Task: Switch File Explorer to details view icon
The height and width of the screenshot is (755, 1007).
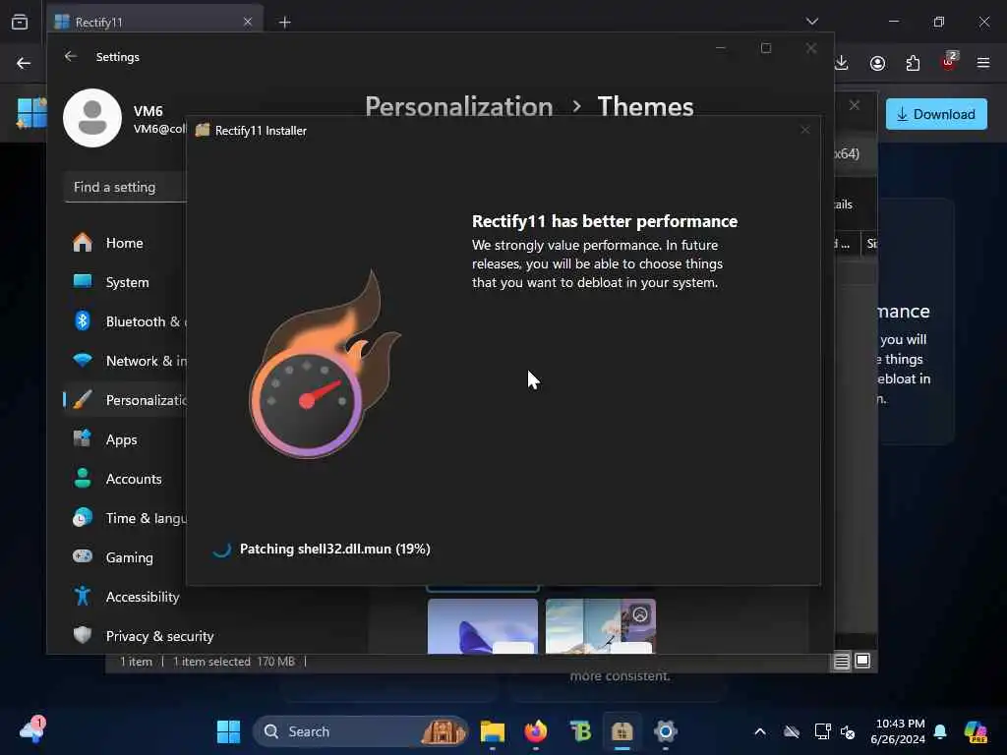Action: pos(842,662)
